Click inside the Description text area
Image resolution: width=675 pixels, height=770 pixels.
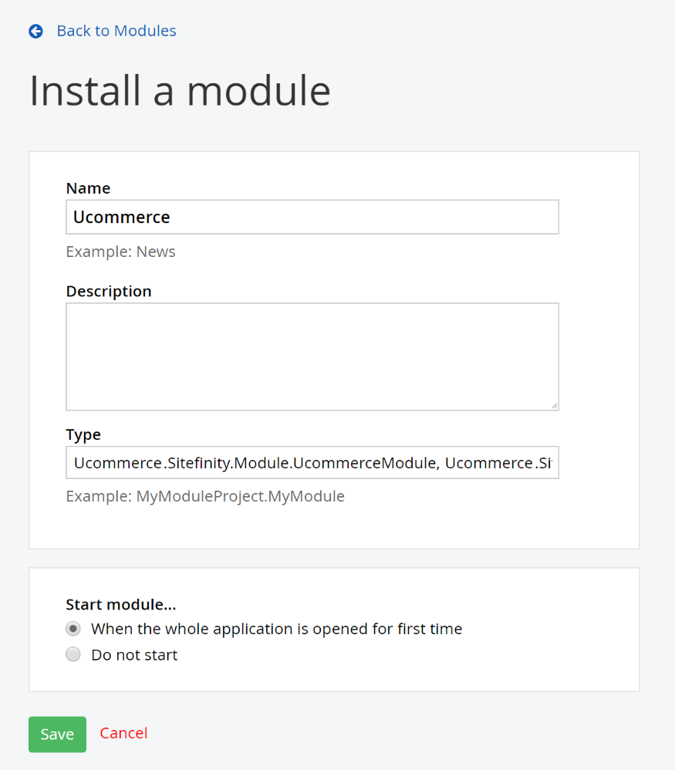tap(312, 356)
